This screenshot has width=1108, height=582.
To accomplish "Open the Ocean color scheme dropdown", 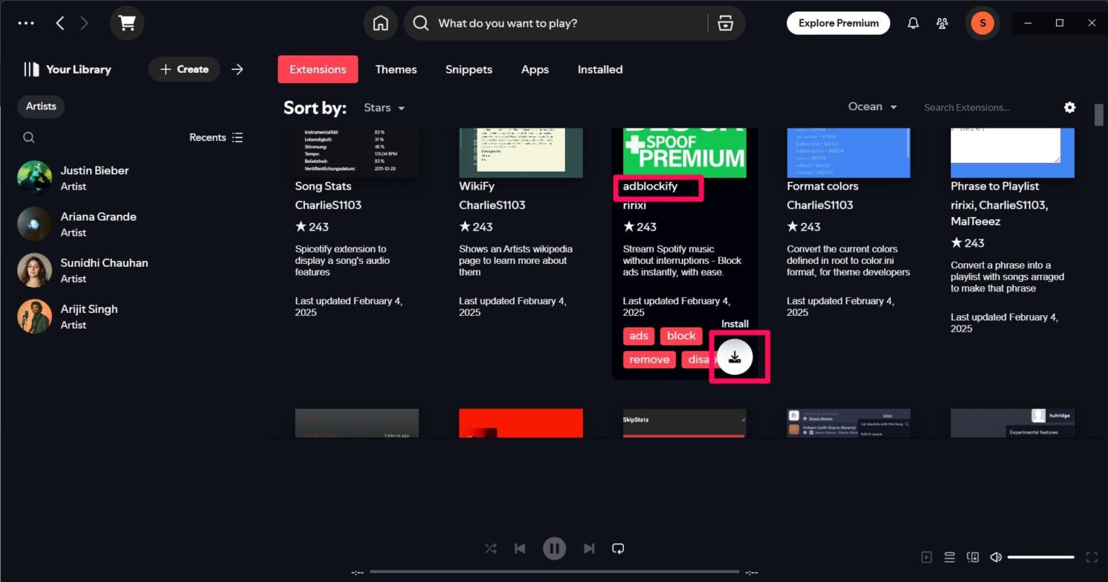I will click(872, 106).
